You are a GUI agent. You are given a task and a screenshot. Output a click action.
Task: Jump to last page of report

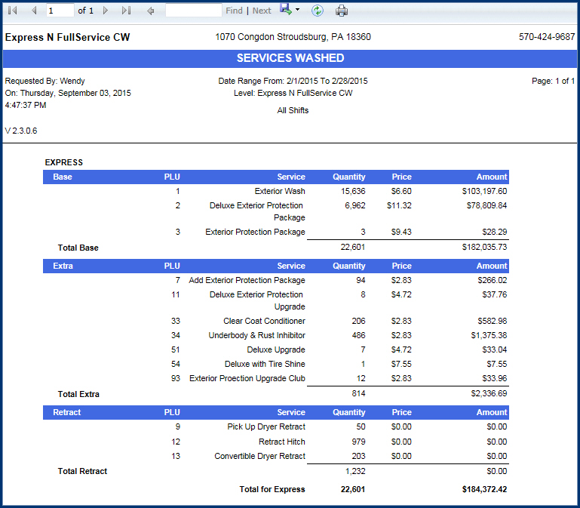[x=126, y=11]
